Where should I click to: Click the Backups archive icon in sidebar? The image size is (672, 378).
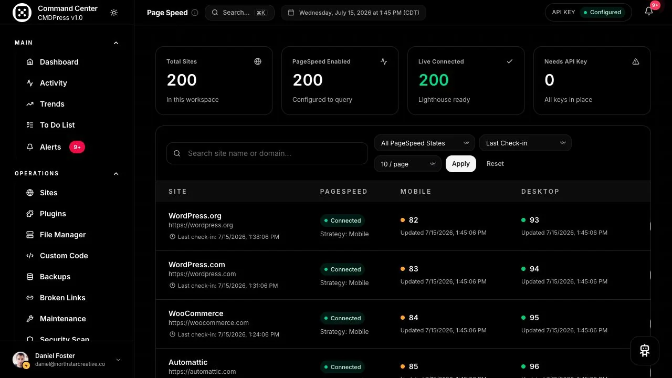30,277
